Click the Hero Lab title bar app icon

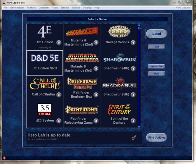pos(4,3)
